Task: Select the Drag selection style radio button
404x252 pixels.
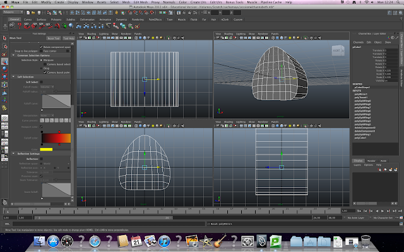Action: tap(41, 69)
